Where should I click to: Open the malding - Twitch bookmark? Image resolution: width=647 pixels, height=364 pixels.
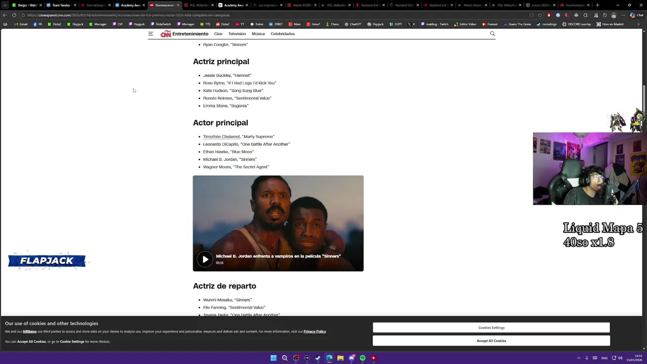[x=434, y=24]
